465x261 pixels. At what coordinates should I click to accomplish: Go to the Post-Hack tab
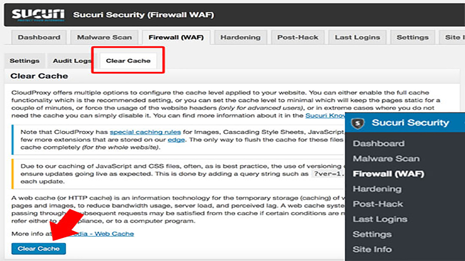[298, 38]
